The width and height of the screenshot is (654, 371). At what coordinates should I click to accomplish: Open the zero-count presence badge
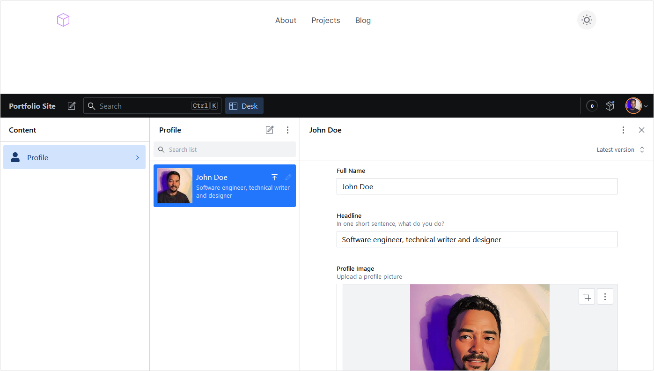point(592,106)
